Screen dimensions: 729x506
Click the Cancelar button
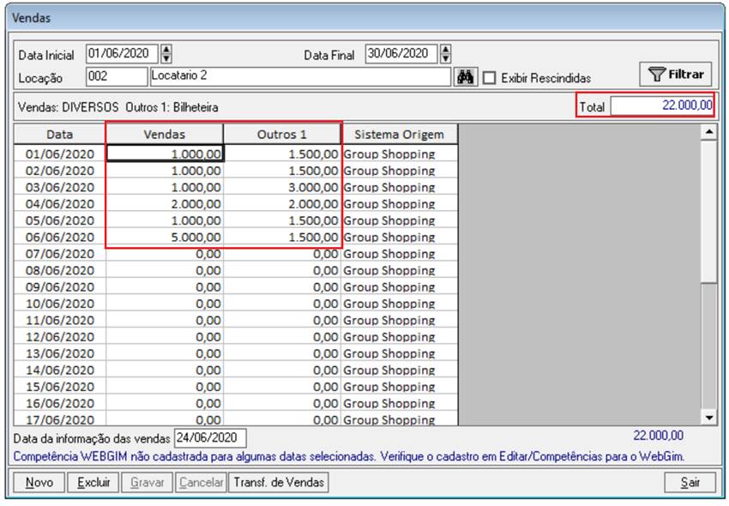tap(201, 482)
